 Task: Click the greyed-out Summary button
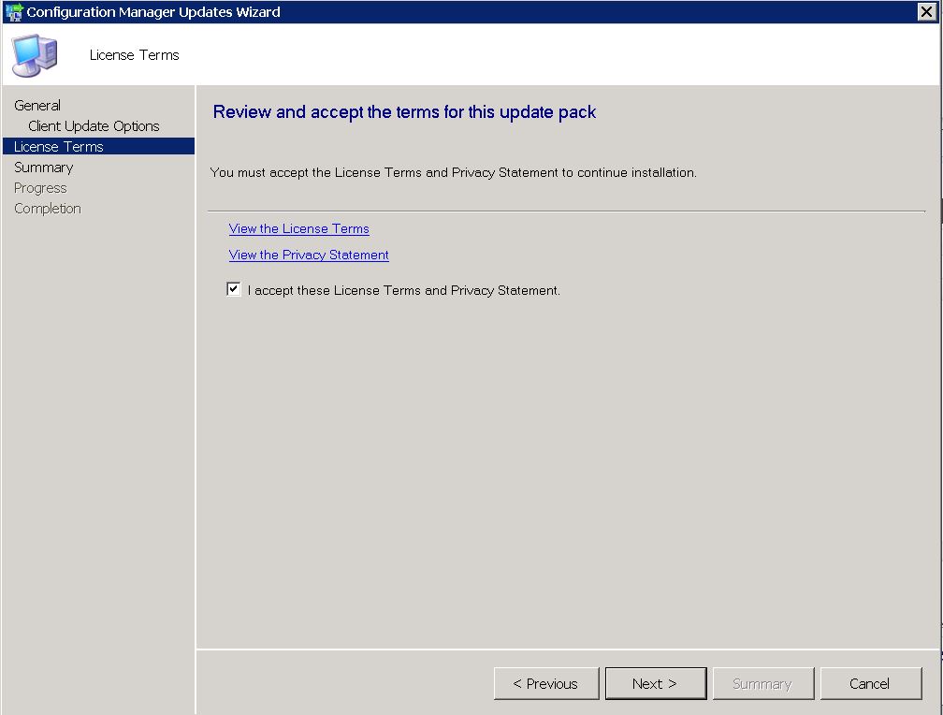[762, 684]
